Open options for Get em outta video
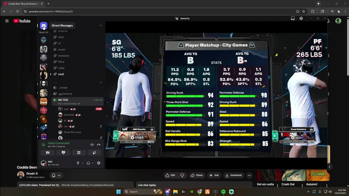 click(278, 186)
